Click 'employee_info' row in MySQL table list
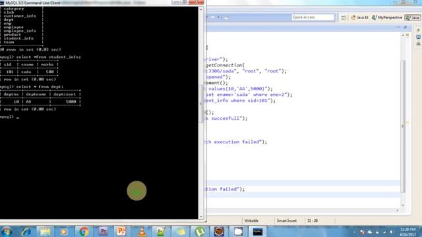This screenshot has height=237, width=422. coord(20,31)
